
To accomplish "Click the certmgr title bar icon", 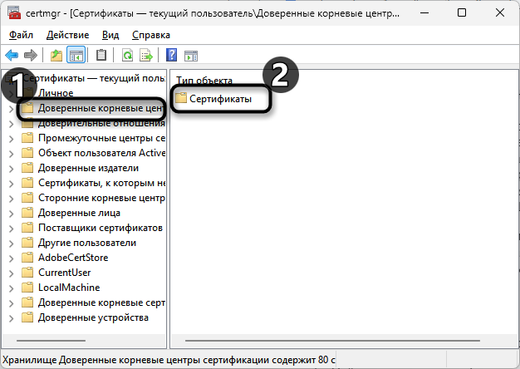I will click(14, 13).
